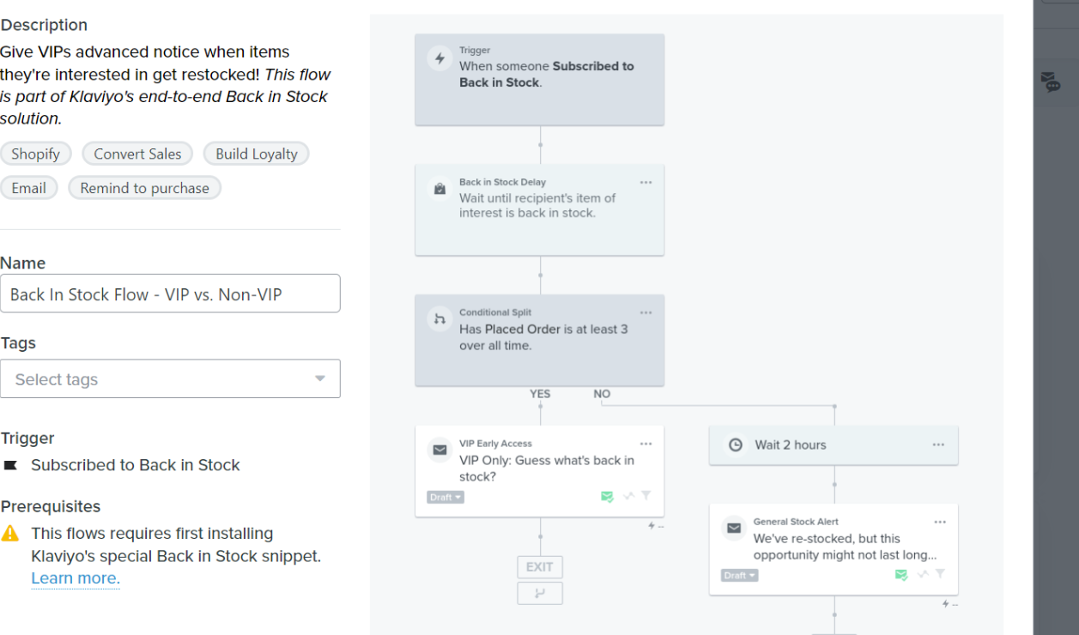Click the EXIT node under VIP branch
The width and height of the screenshot is (1079, 635).
pos(540,567)
